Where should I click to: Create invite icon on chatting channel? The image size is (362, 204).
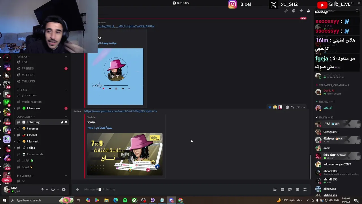[62, 122]
